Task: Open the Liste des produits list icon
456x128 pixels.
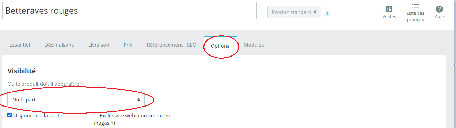Action: pos(415,6)
